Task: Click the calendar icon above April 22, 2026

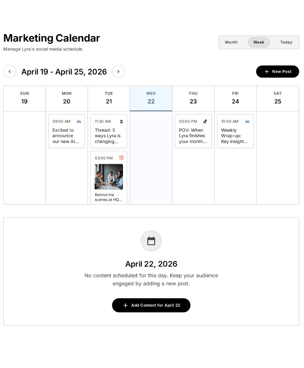Action: tap(151, 241)
